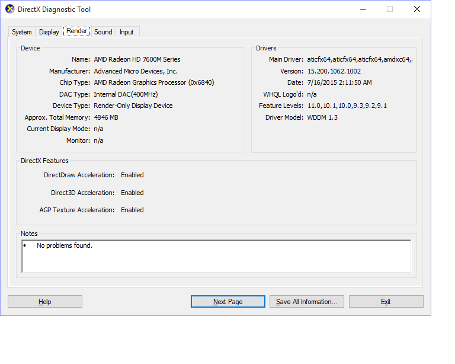Click the 'Device' group box heading
The image size is (455, 364).
click(30, 48)
